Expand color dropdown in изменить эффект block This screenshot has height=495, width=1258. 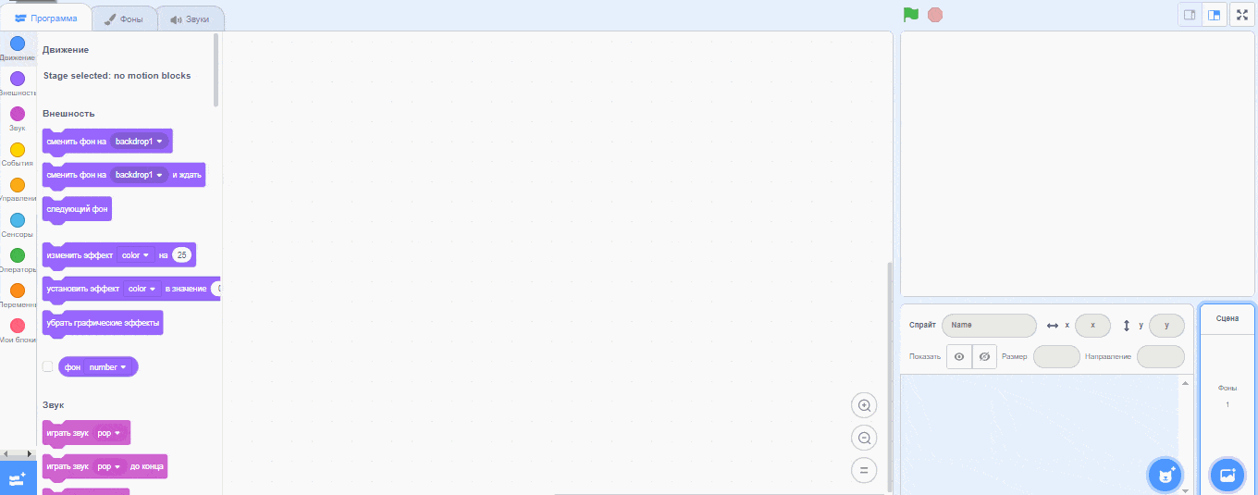(x=135, y=254)
